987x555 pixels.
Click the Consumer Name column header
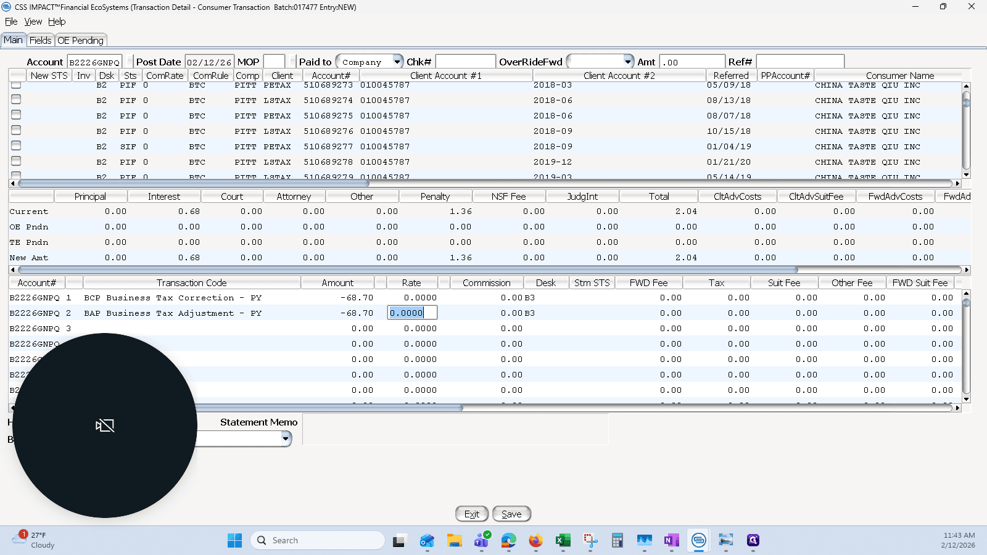(900, 75)
